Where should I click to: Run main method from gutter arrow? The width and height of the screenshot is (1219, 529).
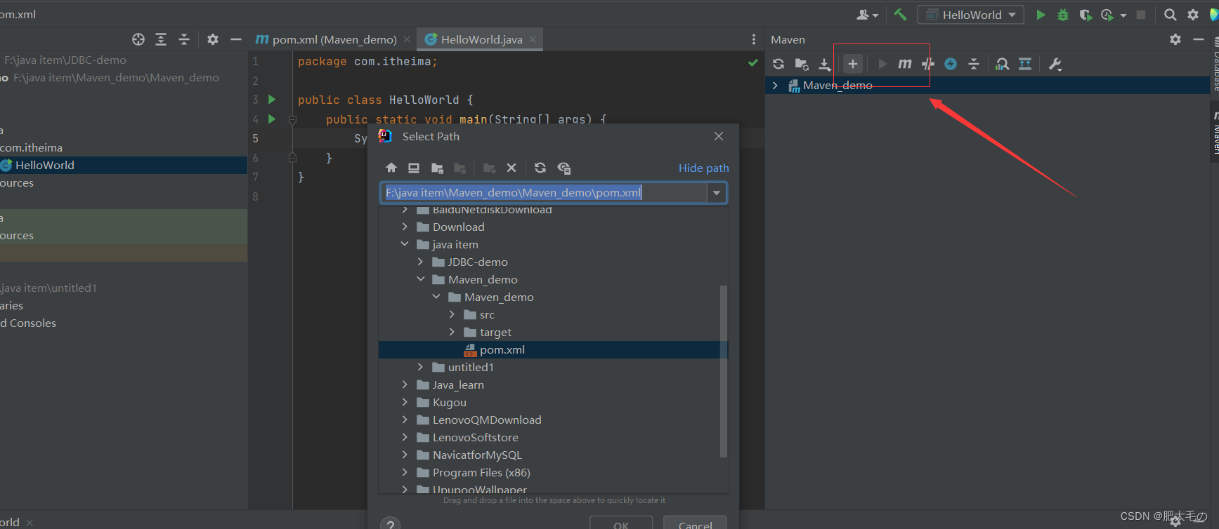click(x=272, y=119)
